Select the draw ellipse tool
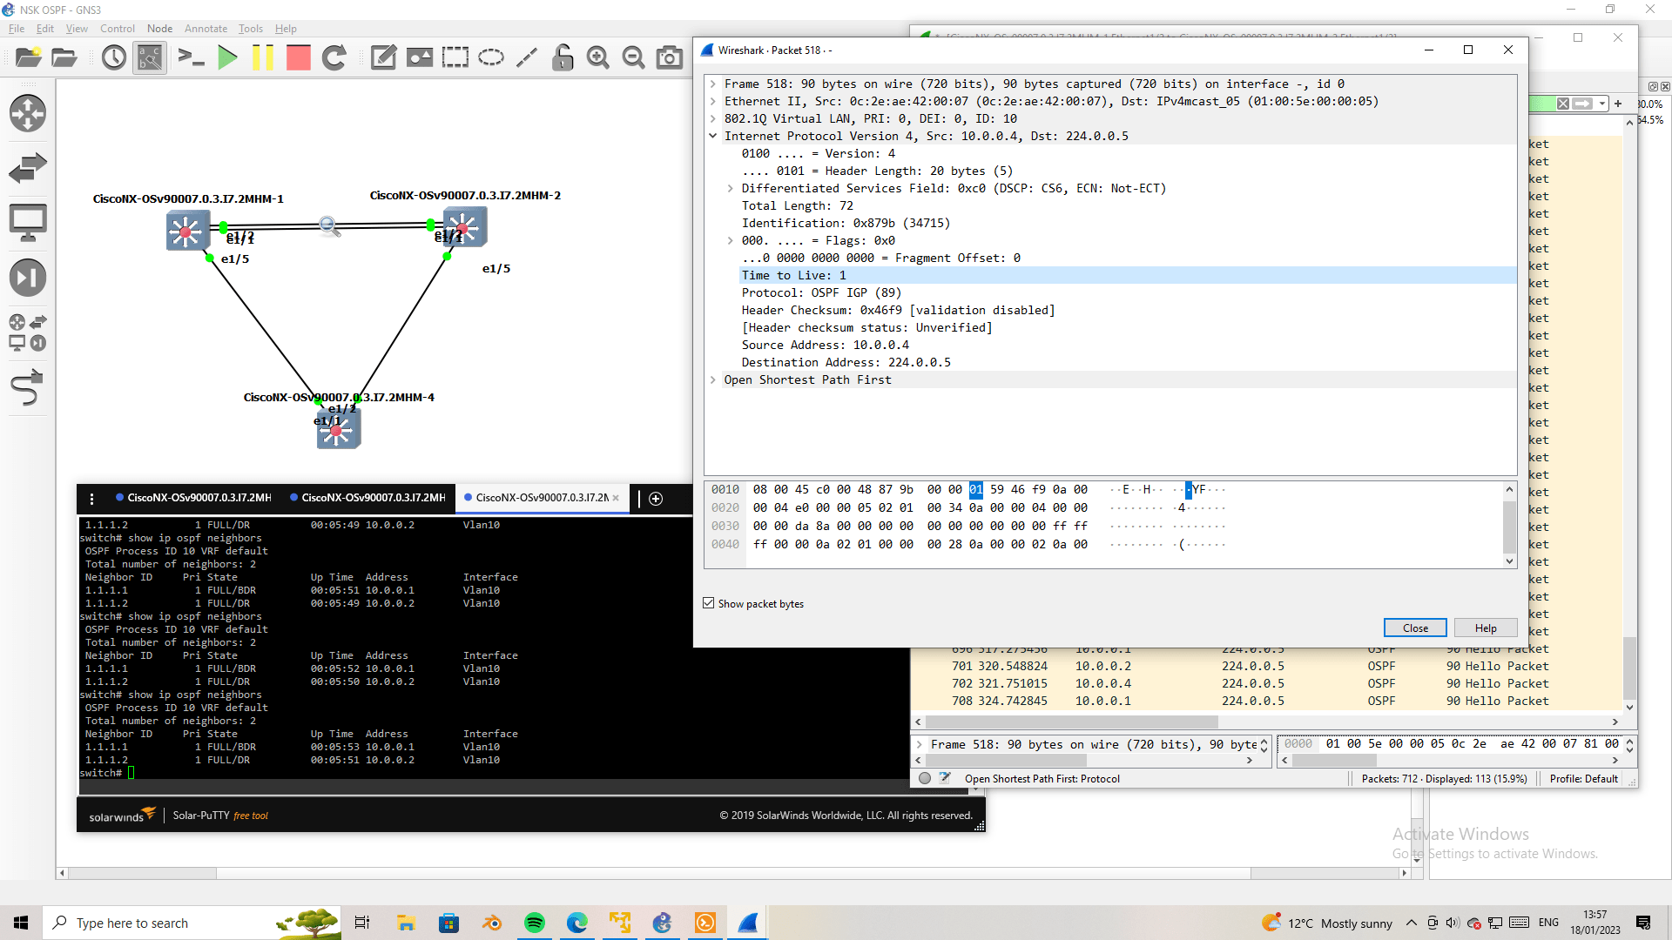The height and width of the screenshot is (940, 1672). click(x=491, y=57)
